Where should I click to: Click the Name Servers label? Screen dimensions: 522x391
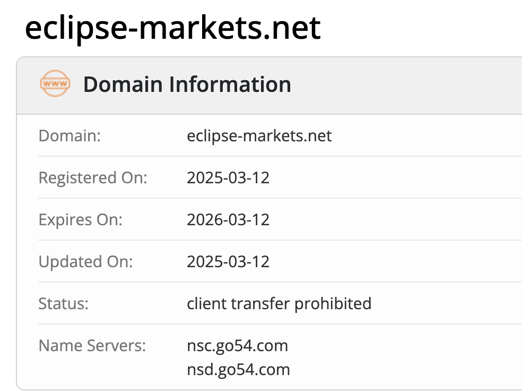pos(92,346)
